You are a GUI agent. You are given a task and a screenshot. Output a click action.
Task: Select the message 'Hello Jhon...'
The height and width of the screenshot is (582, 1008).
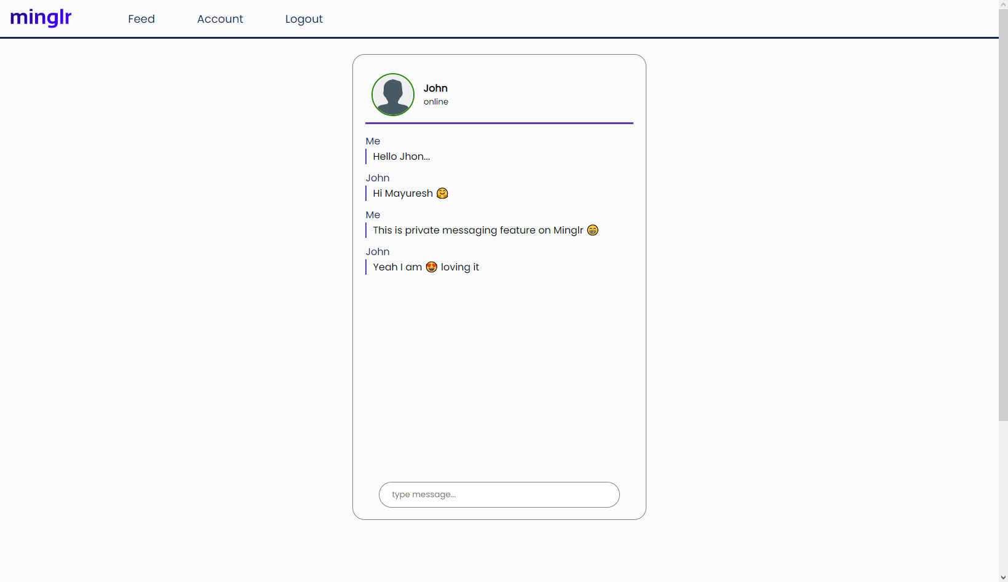click(x=402, y=157)
